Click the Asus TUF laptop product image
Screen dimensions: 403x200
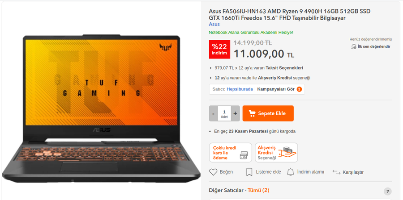(x=101, y=109)
